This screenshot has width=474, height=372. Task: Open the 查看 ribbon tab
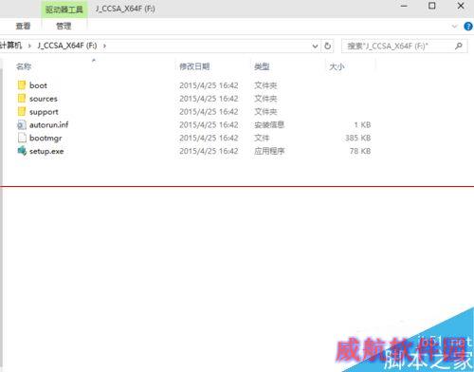(23, 26)
